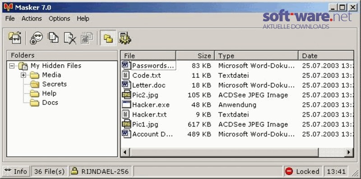Select the Letter.doc file
This screenshot has height=179, width=361.
(x=237, y=85)
